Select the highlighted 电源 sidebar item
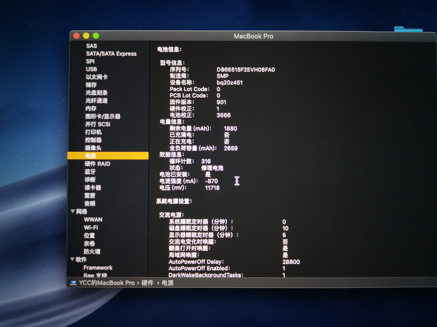Image resolution: width=437 pixels, height=327 pixels. coord(108,156)
